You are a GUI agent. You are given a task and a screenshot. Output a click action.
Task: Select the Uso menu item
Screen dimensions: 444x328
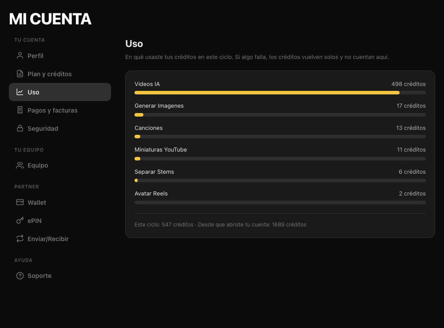(x=60, y=92)
